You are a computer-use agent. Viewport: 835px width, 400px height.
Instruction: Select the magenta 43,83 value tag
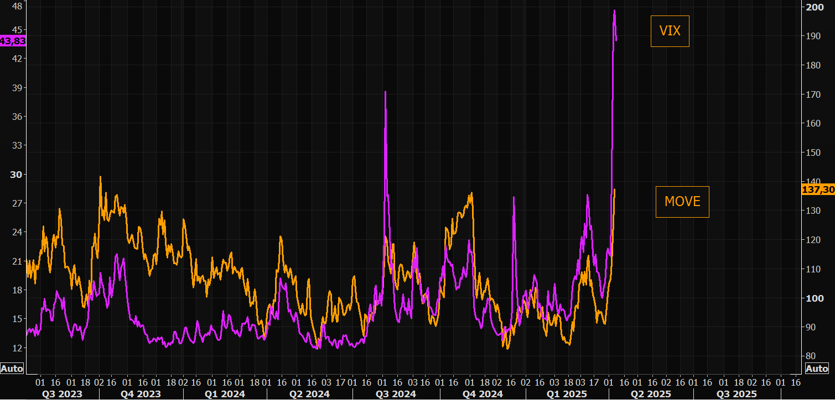(x=13, y=41)
